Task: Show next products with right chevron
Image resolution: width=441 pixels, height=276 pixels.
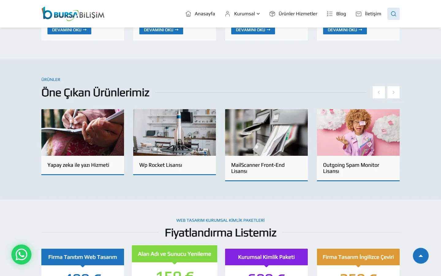Action: coord(394,92)
